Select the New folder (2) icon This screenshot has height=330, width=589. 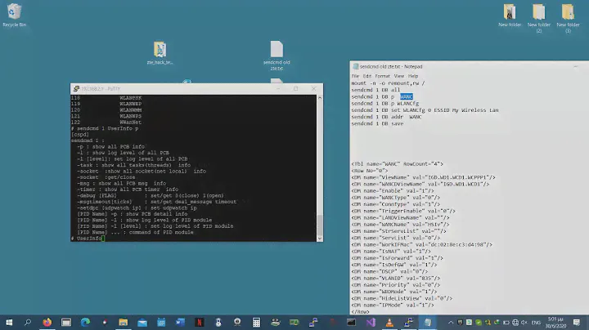[x=538, y=12]
